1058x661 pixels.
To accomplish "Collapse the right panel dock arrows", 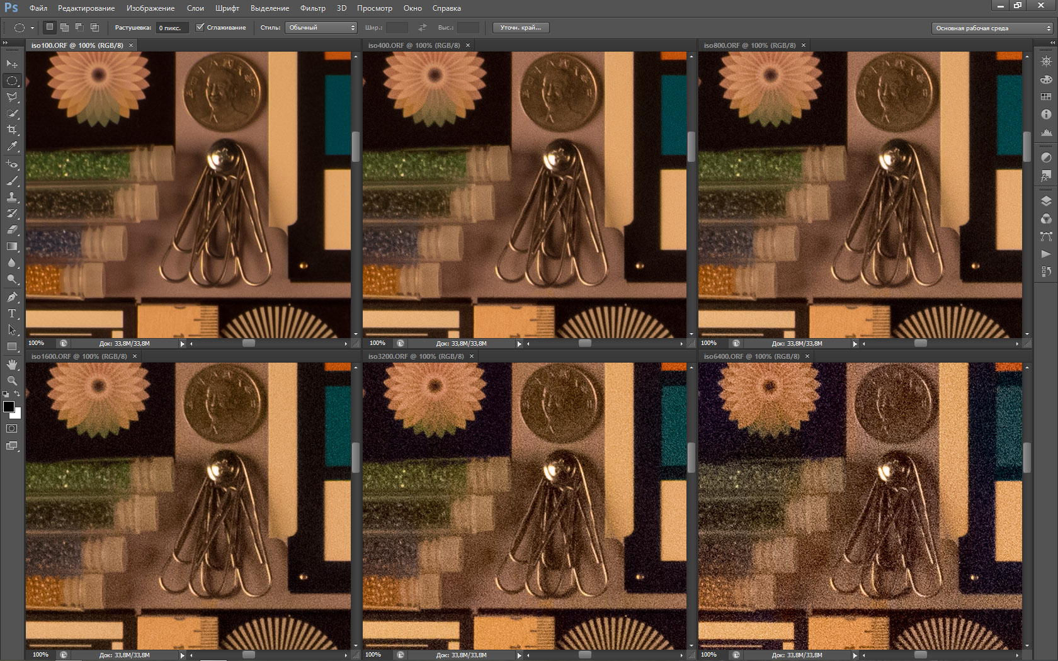I will click(1052, 43).
